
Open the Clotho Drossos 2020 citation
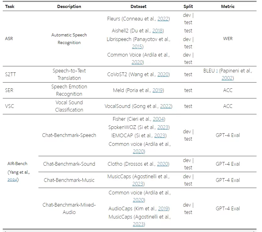(162, 164)
